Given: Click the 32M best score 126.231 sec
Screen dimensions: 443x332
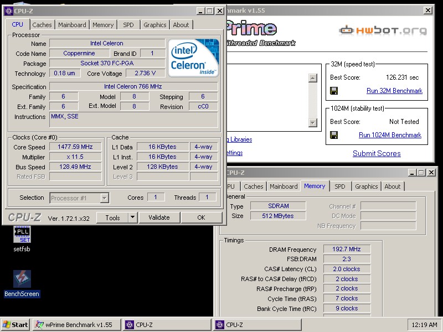Looking at the screenshot, I should (x=403, y=77).
